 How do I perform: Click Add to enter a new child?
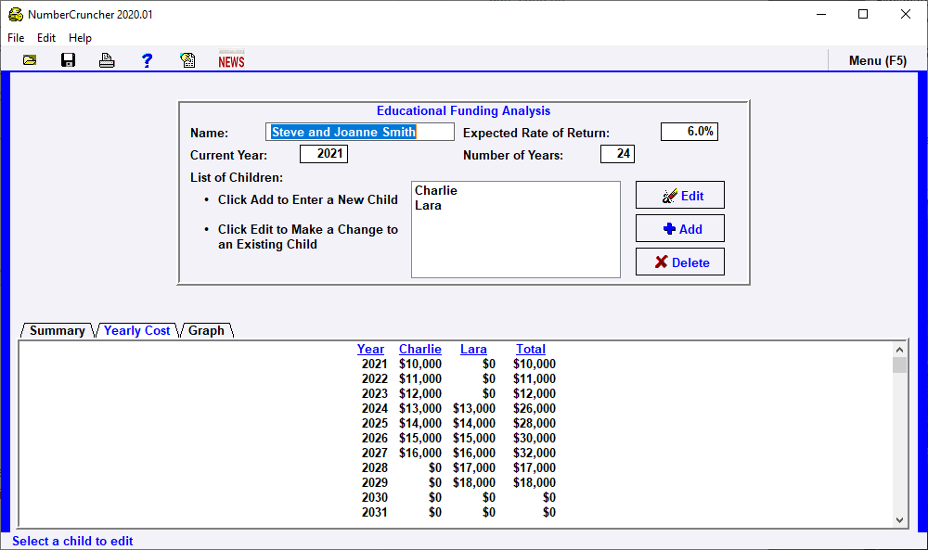(x=680, y=228)
